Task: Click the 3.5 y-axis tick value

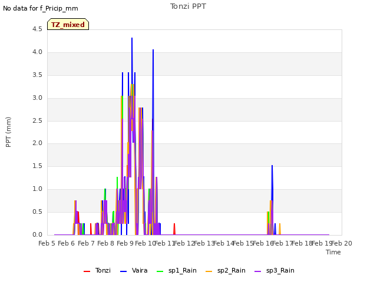Action: pyautogui.click(x=37, y=75)
